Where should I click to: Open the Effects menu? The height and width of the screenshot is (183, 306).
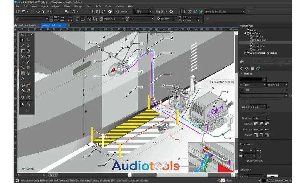pyautogui.click(x=66, y=6)
